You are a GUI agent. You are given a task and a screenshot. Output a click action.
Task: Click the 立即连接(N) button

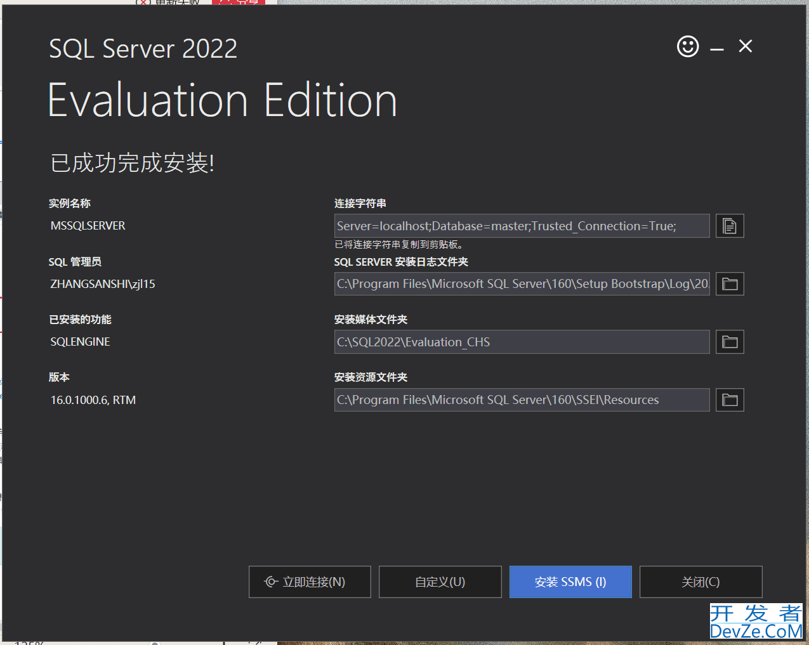pyautogui.click(x=310, y=582)
